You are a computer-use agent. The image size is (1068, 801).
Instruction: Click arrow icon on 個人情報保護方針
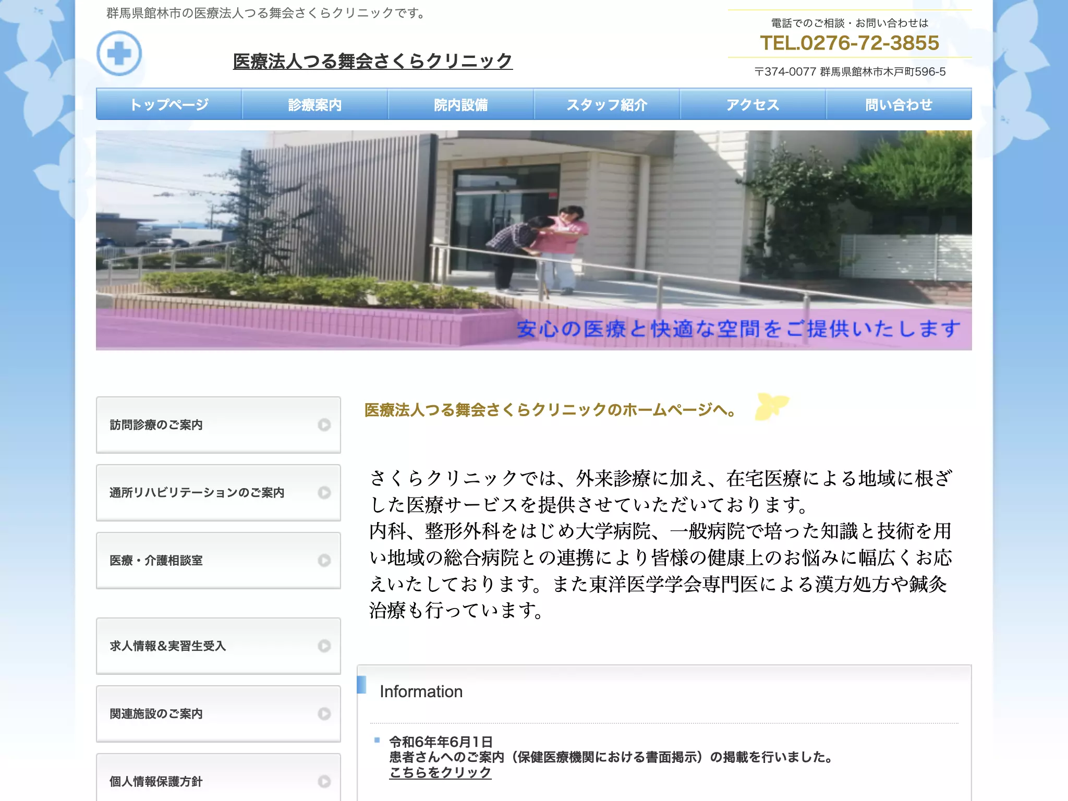324,782
